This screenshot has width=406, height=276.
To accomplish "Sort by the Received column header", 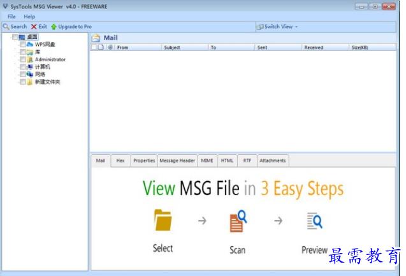I will pyautogui.click(x=326, y=47).
